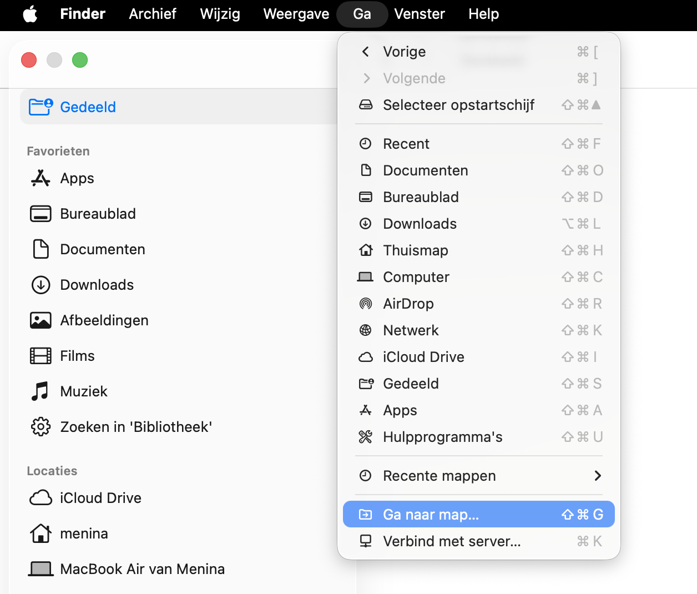Select Bureaublad text in sidebar
This screenshot has width=697, height=594.
point(98,214)
